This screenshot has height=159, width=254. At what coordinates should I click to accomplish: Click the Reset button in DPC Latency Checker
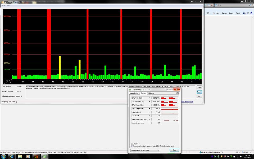click(x=199, y=92)
